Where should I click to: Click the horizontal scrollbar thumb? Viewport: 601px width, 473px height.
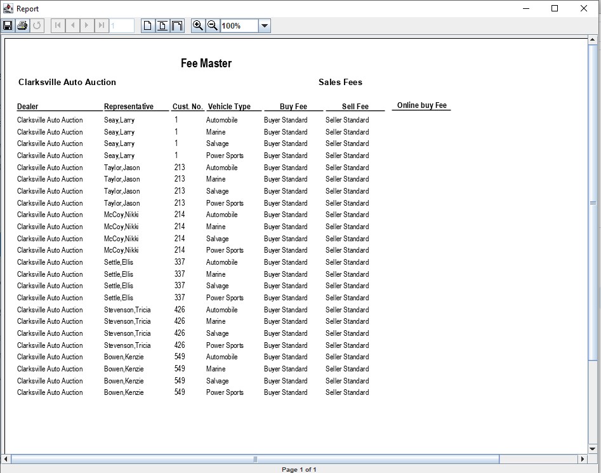coord(255,459)
